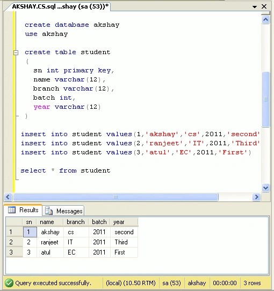This screenshot has height=291, width=274.
Task: Click the 'cs' branch cell
Action: [x=76, y=232]
